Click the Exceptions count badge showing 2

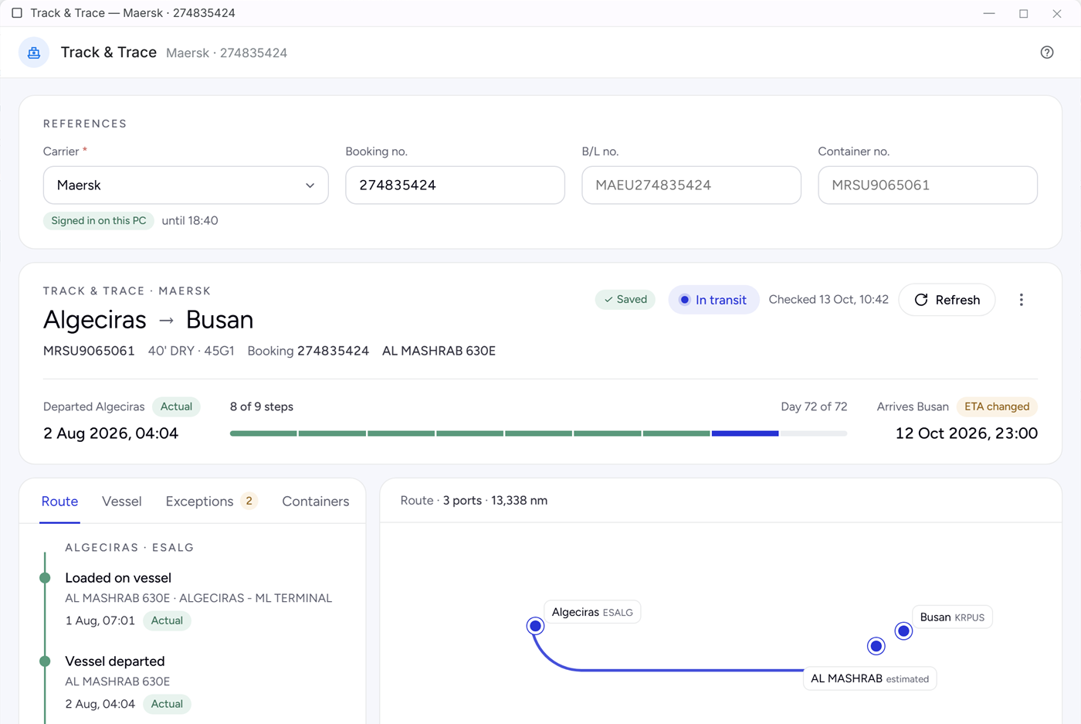[x=249, y=501]
